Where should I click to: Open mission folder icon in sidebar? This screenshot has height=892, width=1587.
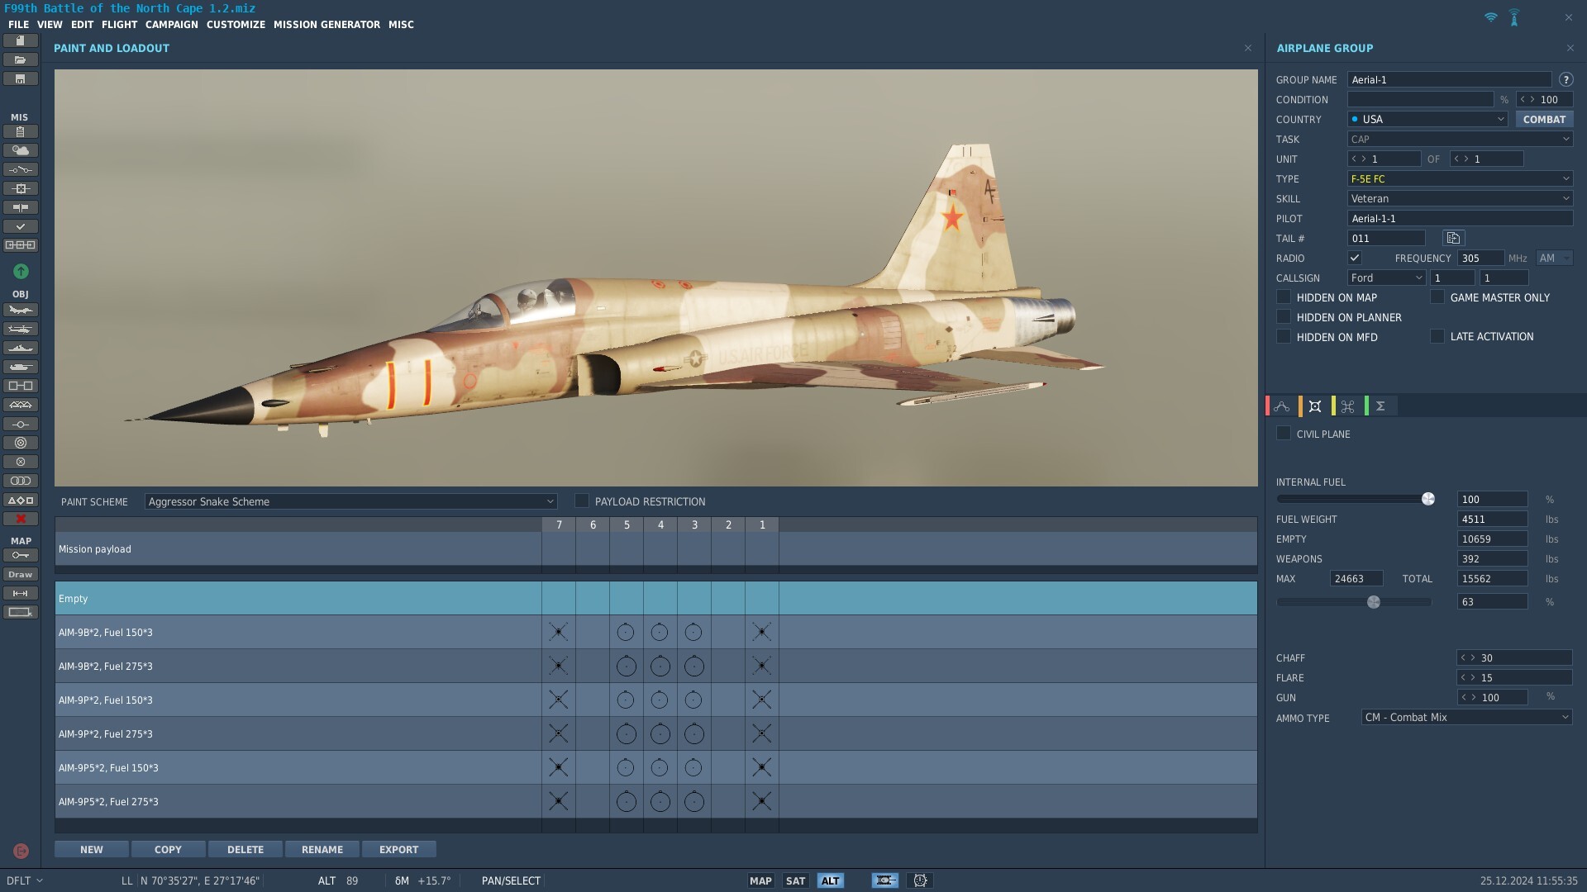click(x=21, y=59)
